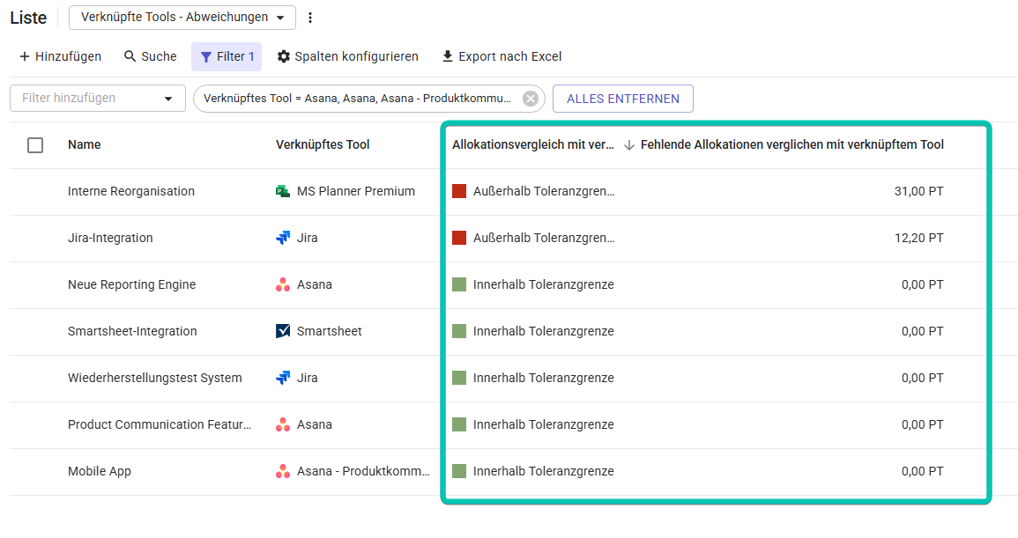Image resolution: width=1018 pixels, height=538 pixels.
Task: Click the Spalten konfigurieren gear icon
Action: [x=284, y=56]
